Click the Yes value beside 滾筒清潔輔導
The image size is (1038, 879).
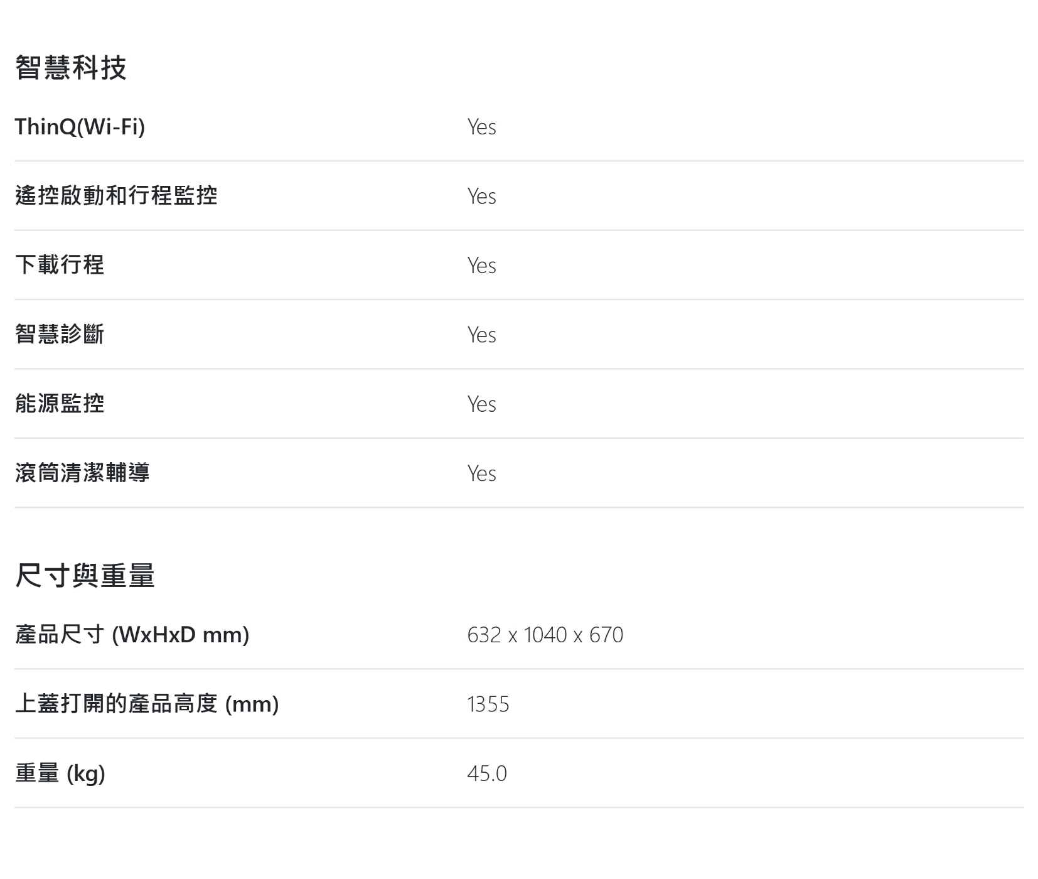pyautogui.click(x=481, y=473)
